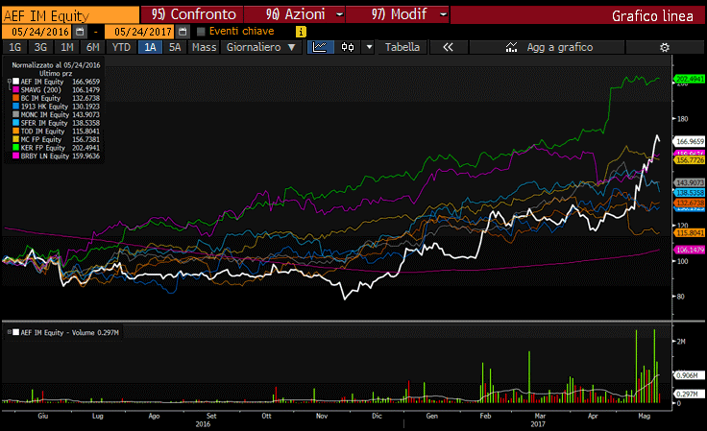Click the SFER IM Equity light blue swatch
Screen dimensions: 707x431
(15, 123)
